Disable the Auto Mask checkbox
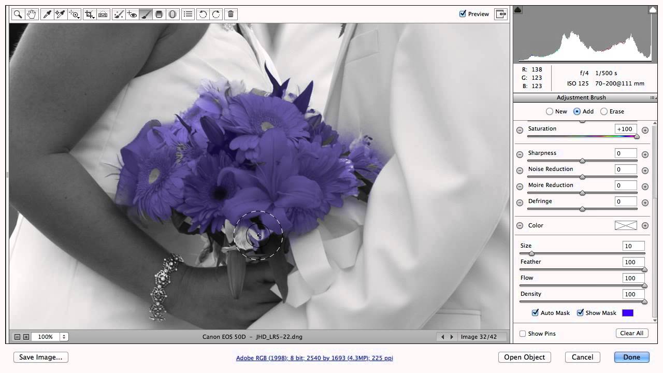663x373 pixels. [x=535, y=313]
